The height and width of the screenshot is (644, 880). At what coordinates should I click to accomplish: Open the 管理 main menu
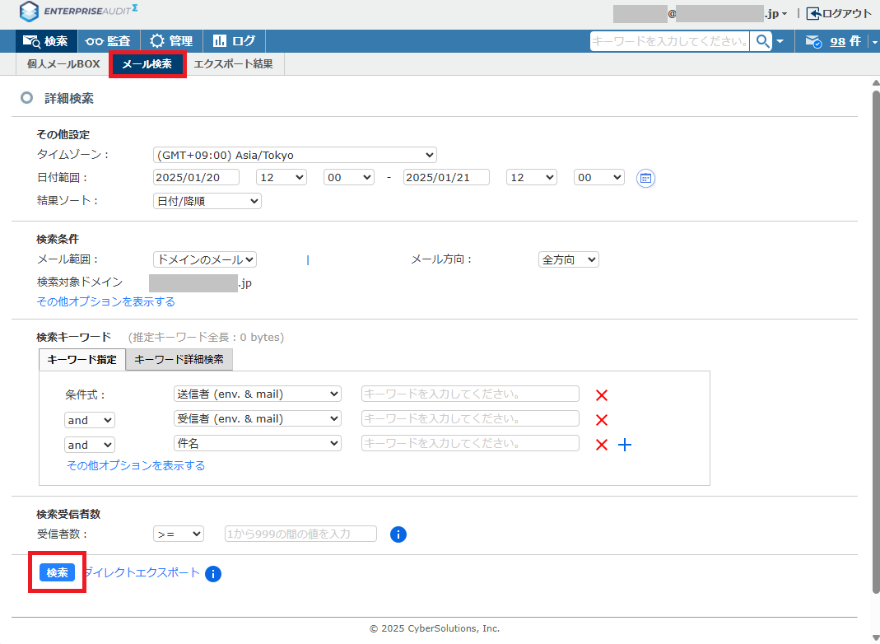(171, 41)
